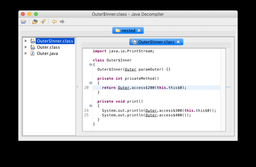Click line number 24 in the gutter
The image size is (256, 167).
[x=86, y=110]
